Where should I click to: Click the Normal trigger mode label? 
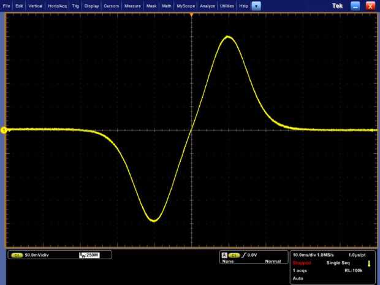pyautogui.click(x=273, y=262)
